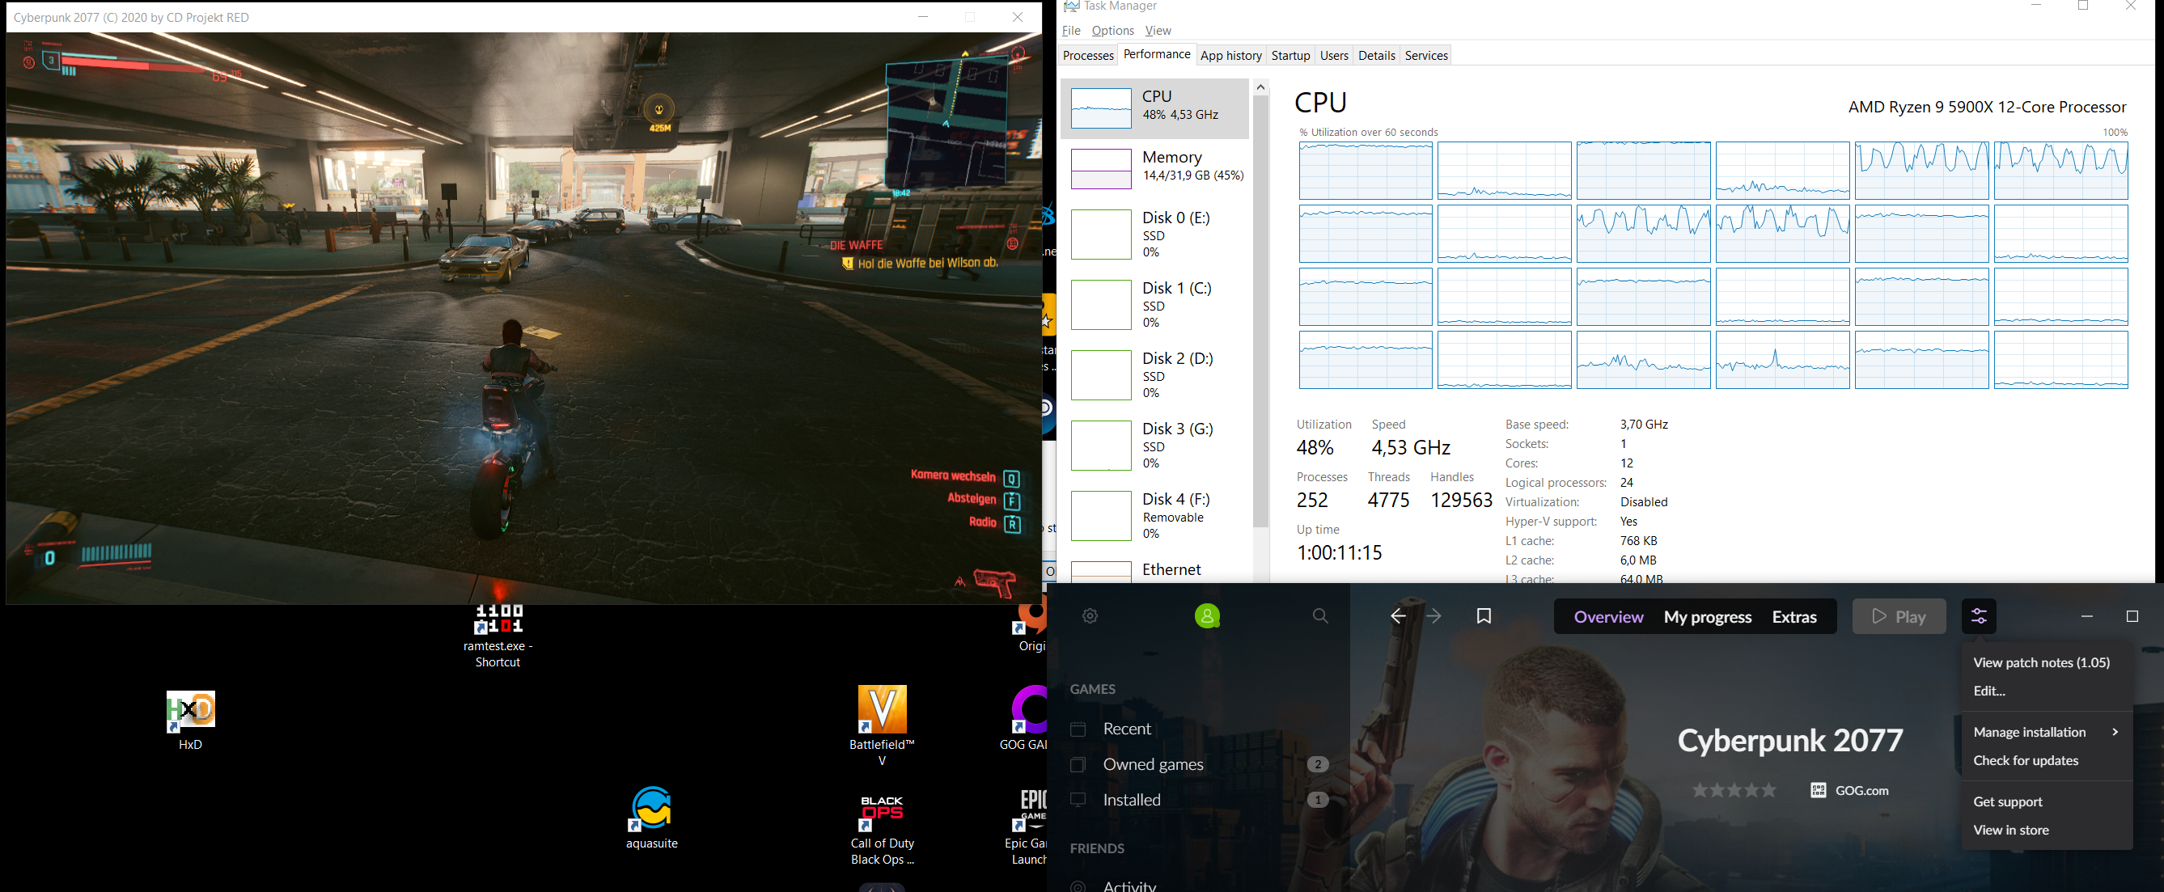The height and width of the screenshot is (892, 2164).
Task: Open the Options menu in Task Manager
Action: click(1112, 31)
